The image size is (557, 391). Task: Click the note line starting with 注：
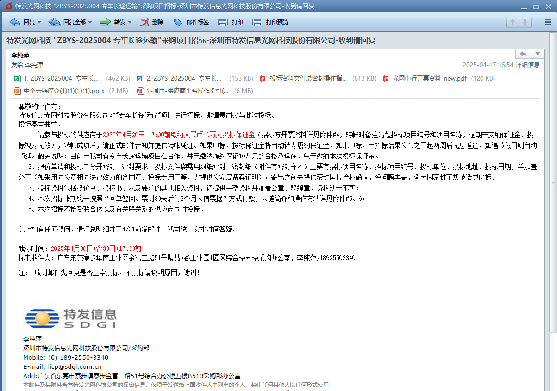[110, 273]
